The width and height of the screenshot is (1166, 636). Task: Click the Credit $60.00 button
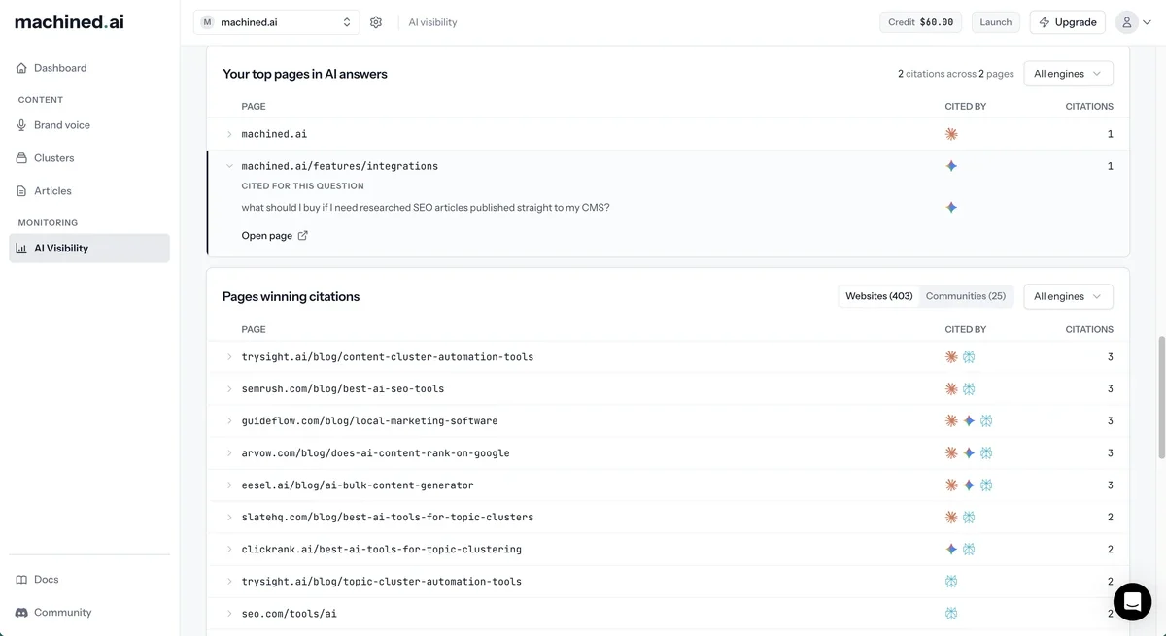(921, 22)
